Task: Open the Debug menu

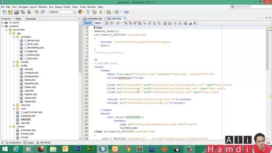Action: [x=58, y=7]
